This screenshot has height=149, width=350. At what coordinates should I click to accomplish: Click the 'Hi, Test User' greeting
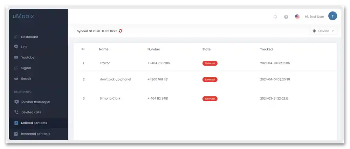coord(315,17)
